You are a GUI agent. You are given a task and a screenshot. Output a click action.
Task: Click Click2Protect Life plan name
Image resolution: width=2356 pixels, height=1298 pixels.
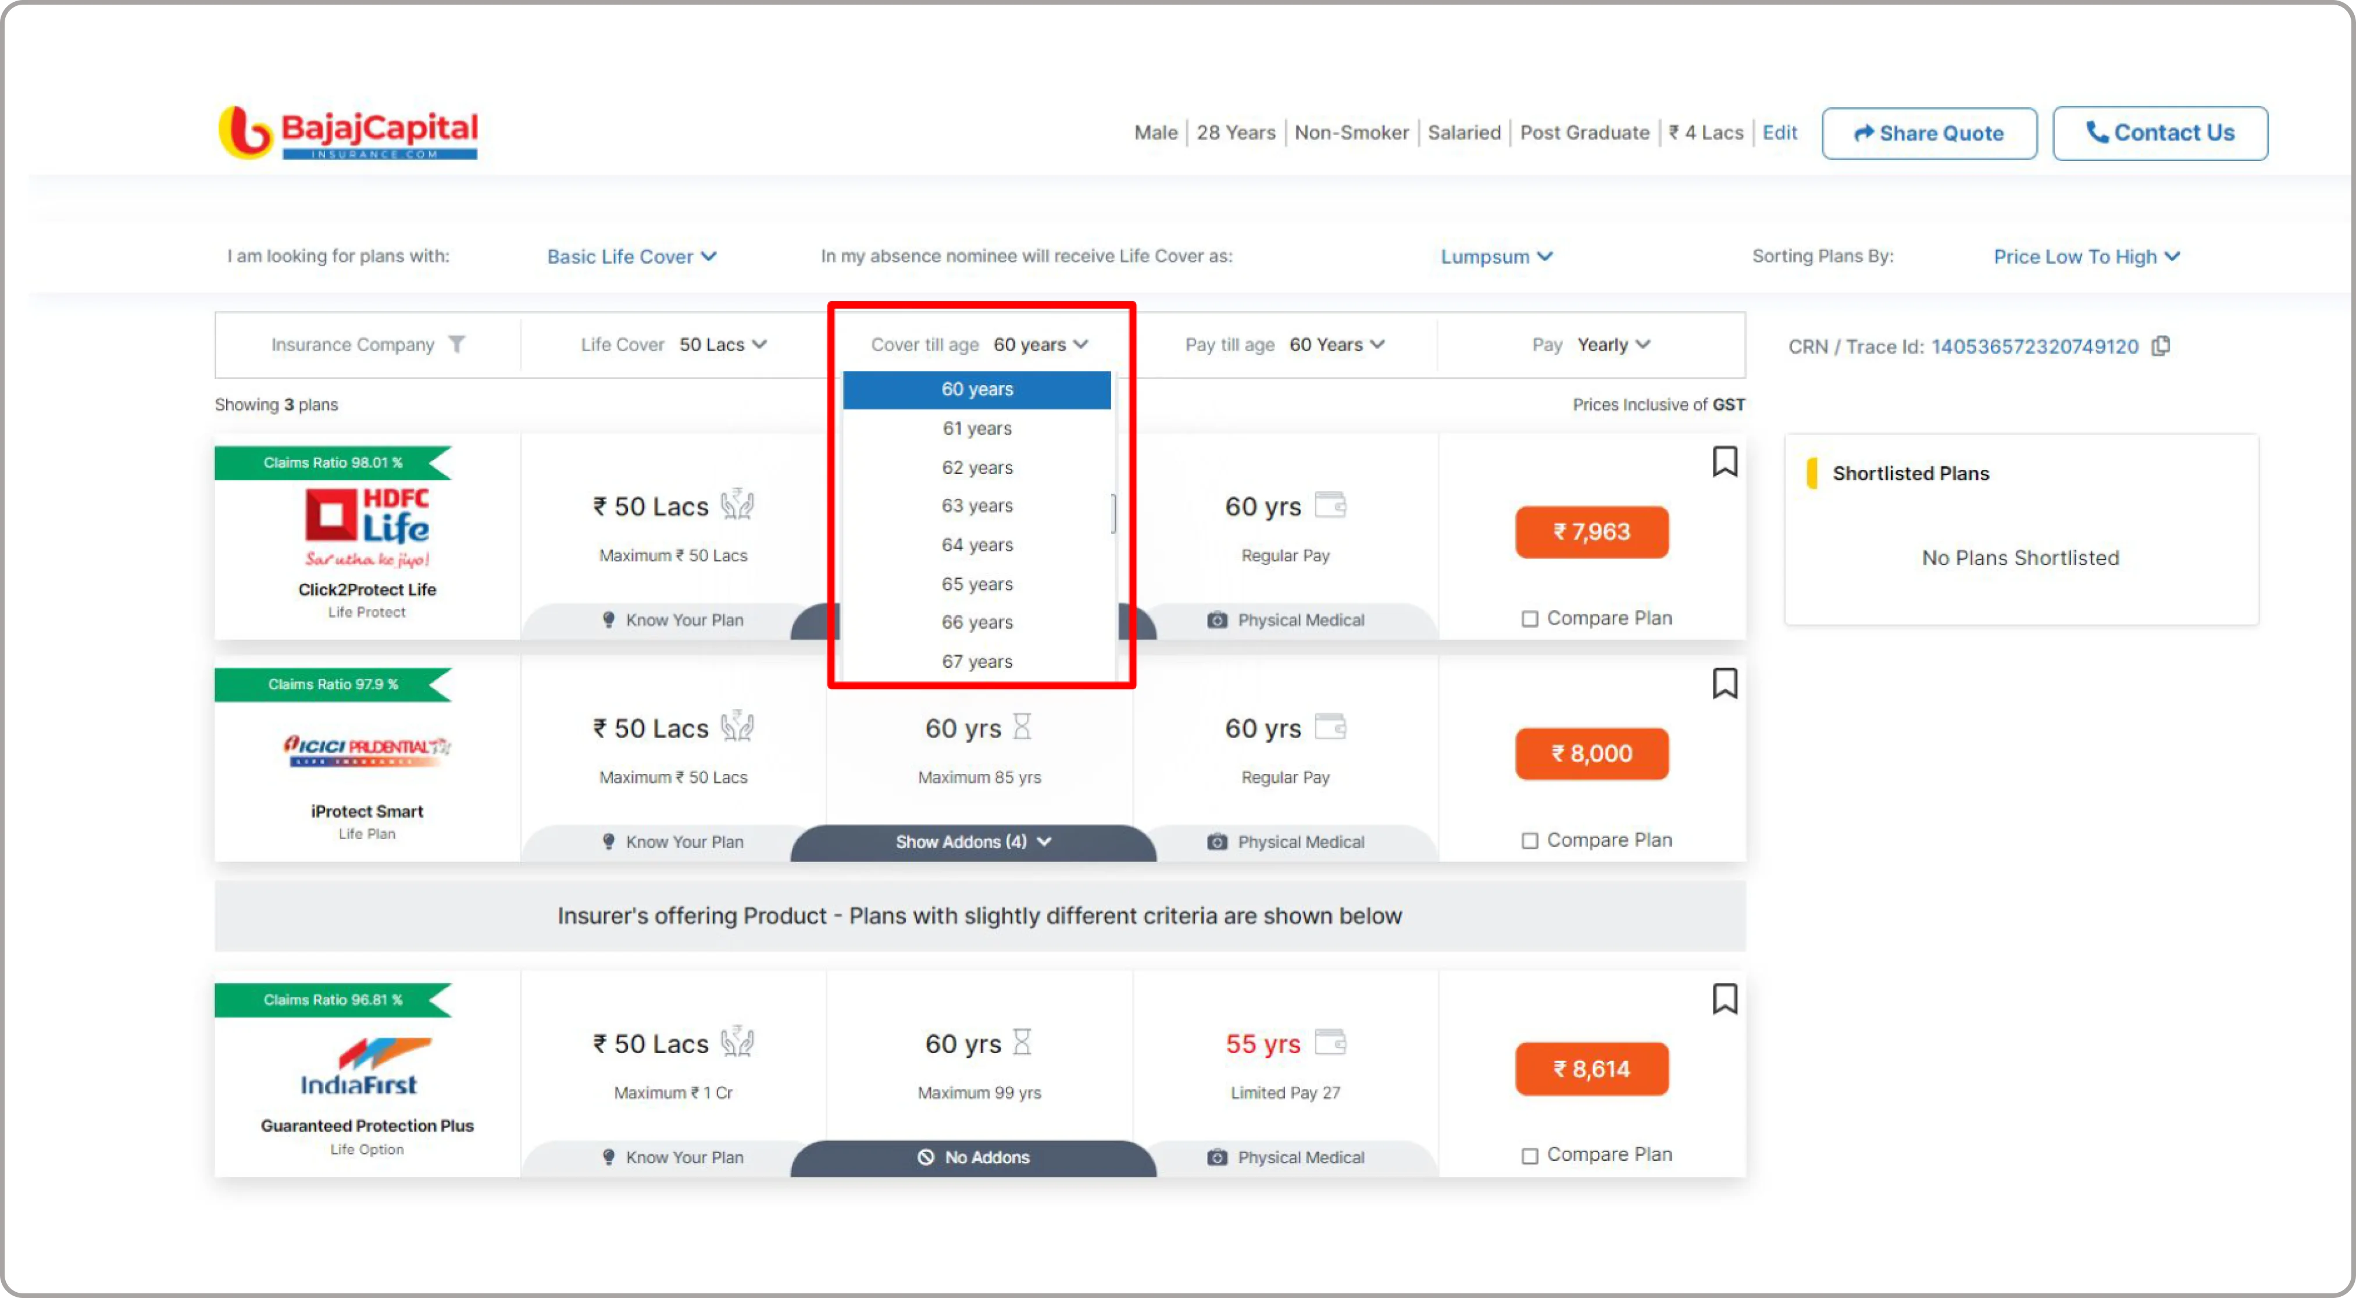(367, 589)
